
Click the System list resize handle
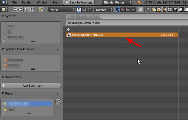coord(33,41)
